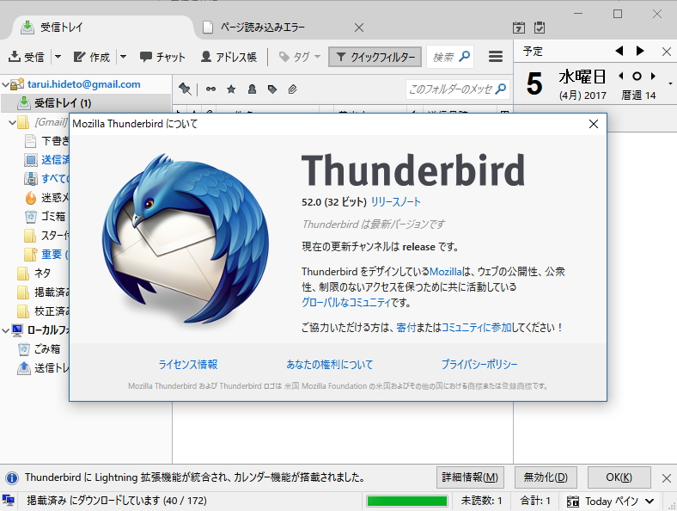Click the 受信 (Get Messages) button
The width and height of the screenshot is (677, 511).
pyautogui.click(x=27, y=57)
